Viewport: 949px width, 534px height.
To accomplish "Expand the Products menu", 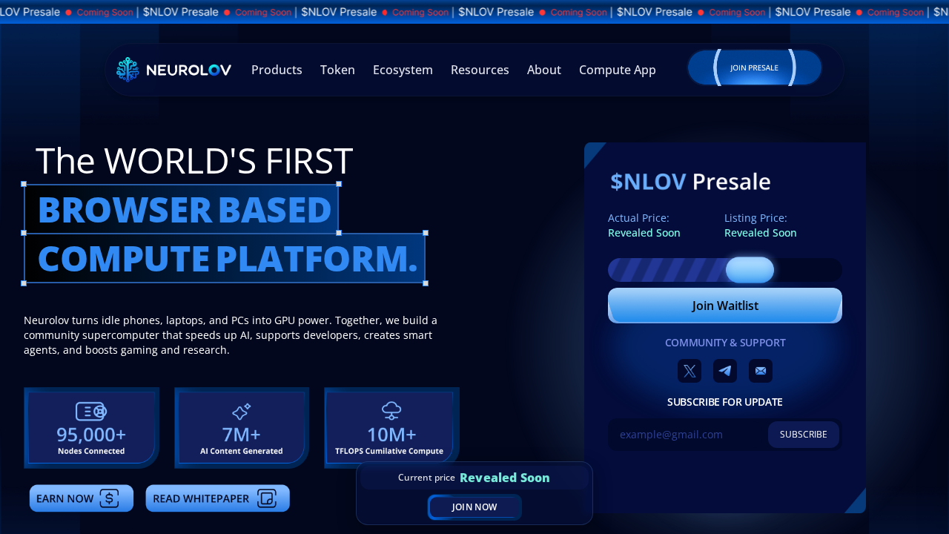I will tap(277, 70).
